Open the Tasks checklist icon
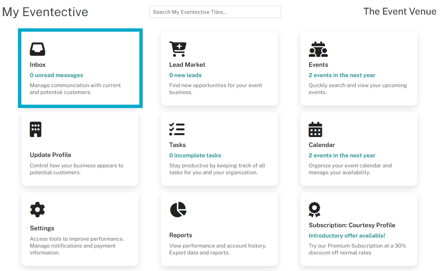The height and width of the screenshot is (271, 441). click(x=177, y=129)
